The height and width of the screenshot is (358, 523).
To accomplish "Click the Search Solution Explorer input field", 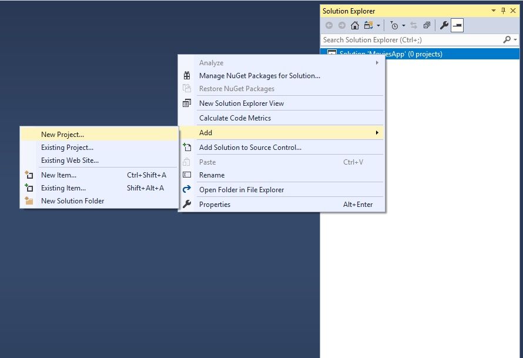I will pyautogui.click(x=411, y=39).
